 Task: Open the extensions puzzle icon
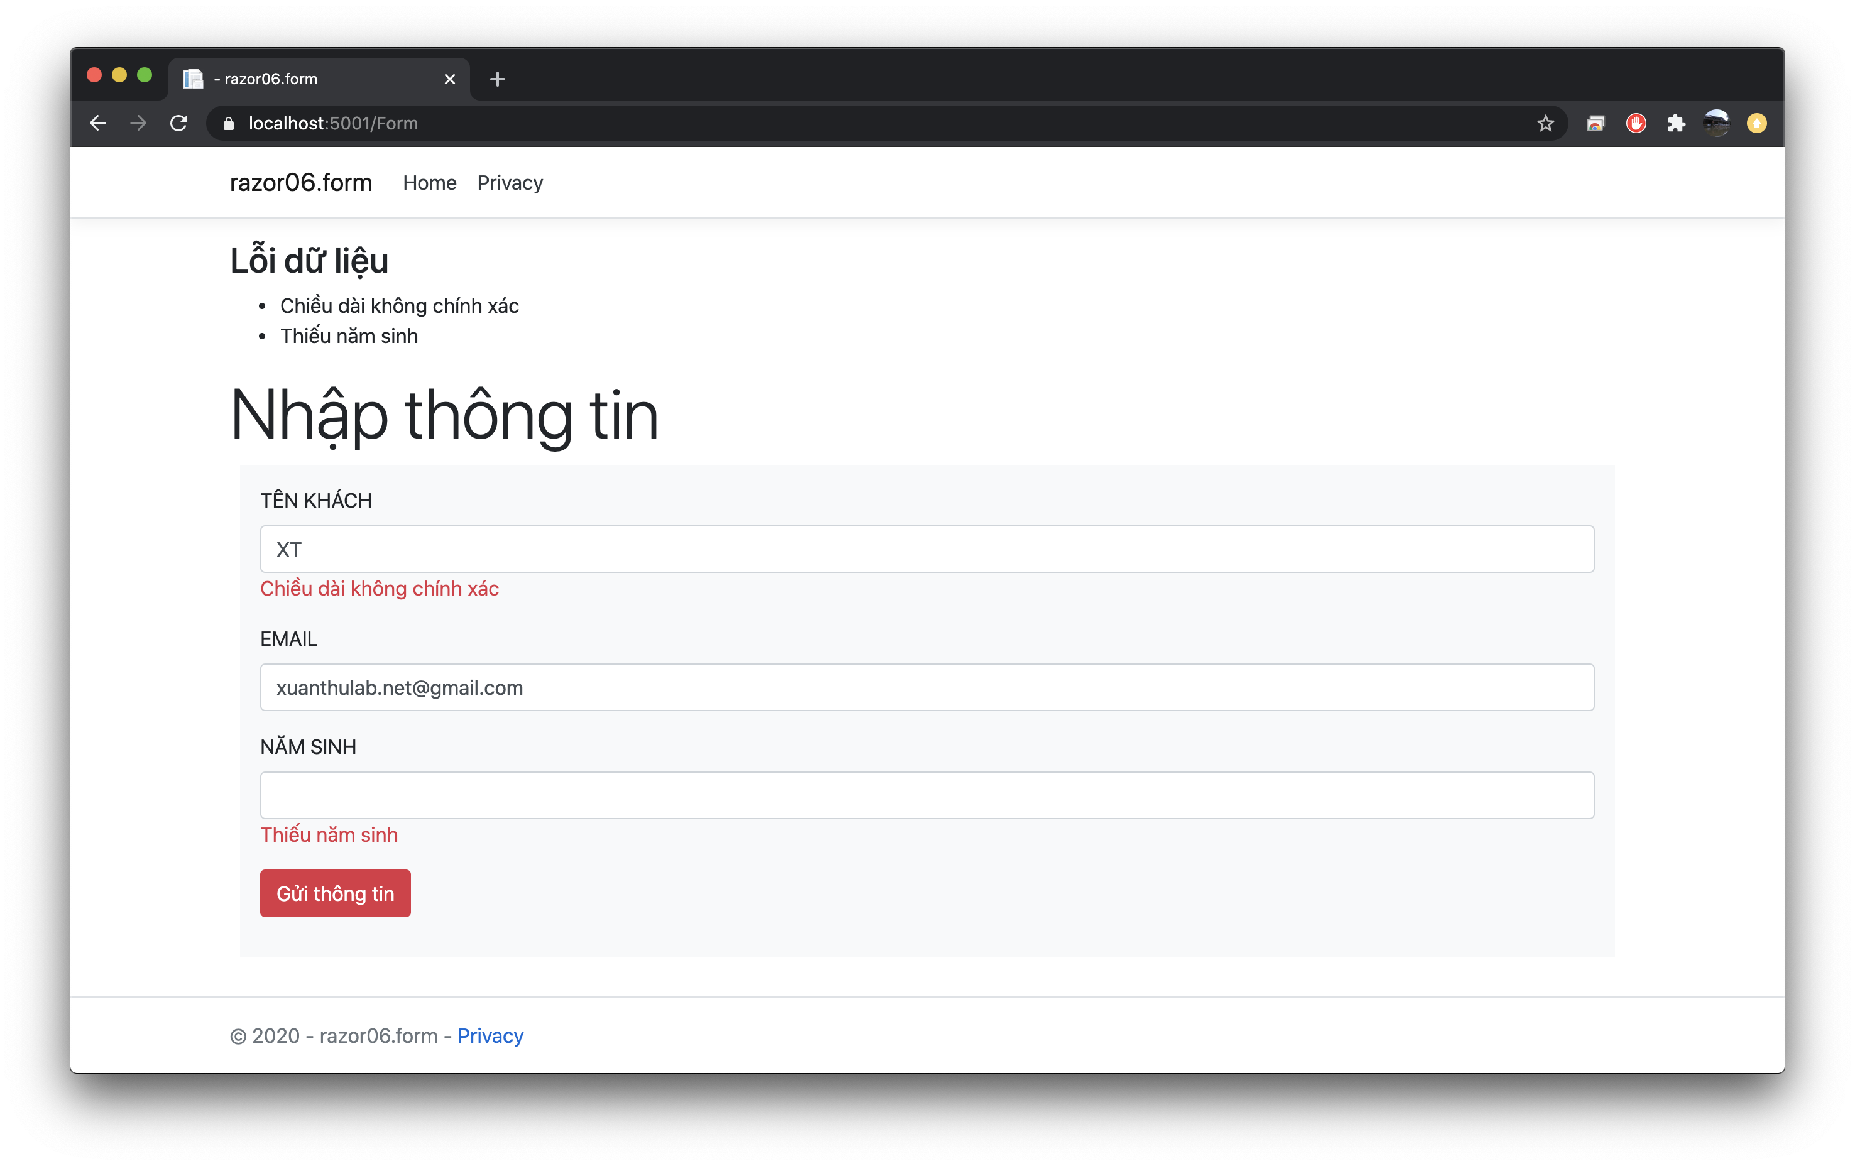[x=1677, y=123]
